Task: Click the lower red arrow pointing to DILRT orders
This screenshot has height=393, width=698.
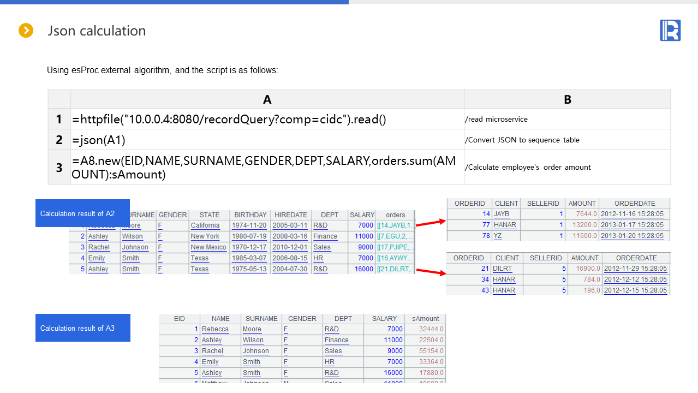Action: pyautogui.click(x=431, y=271)
